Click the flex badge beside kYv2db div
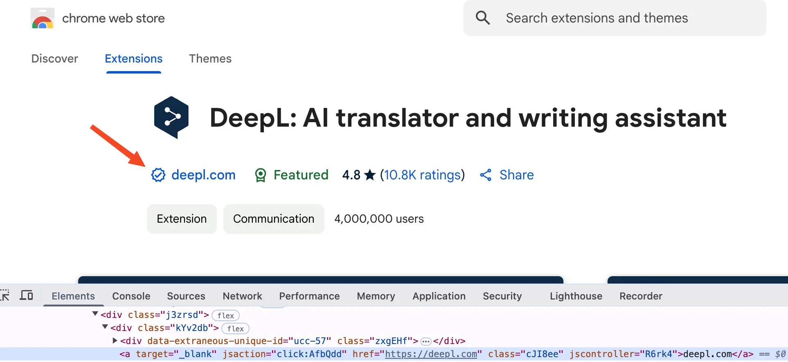Image resolution: width=788 pixels, height=362 pixels. (x=235, y=328)
